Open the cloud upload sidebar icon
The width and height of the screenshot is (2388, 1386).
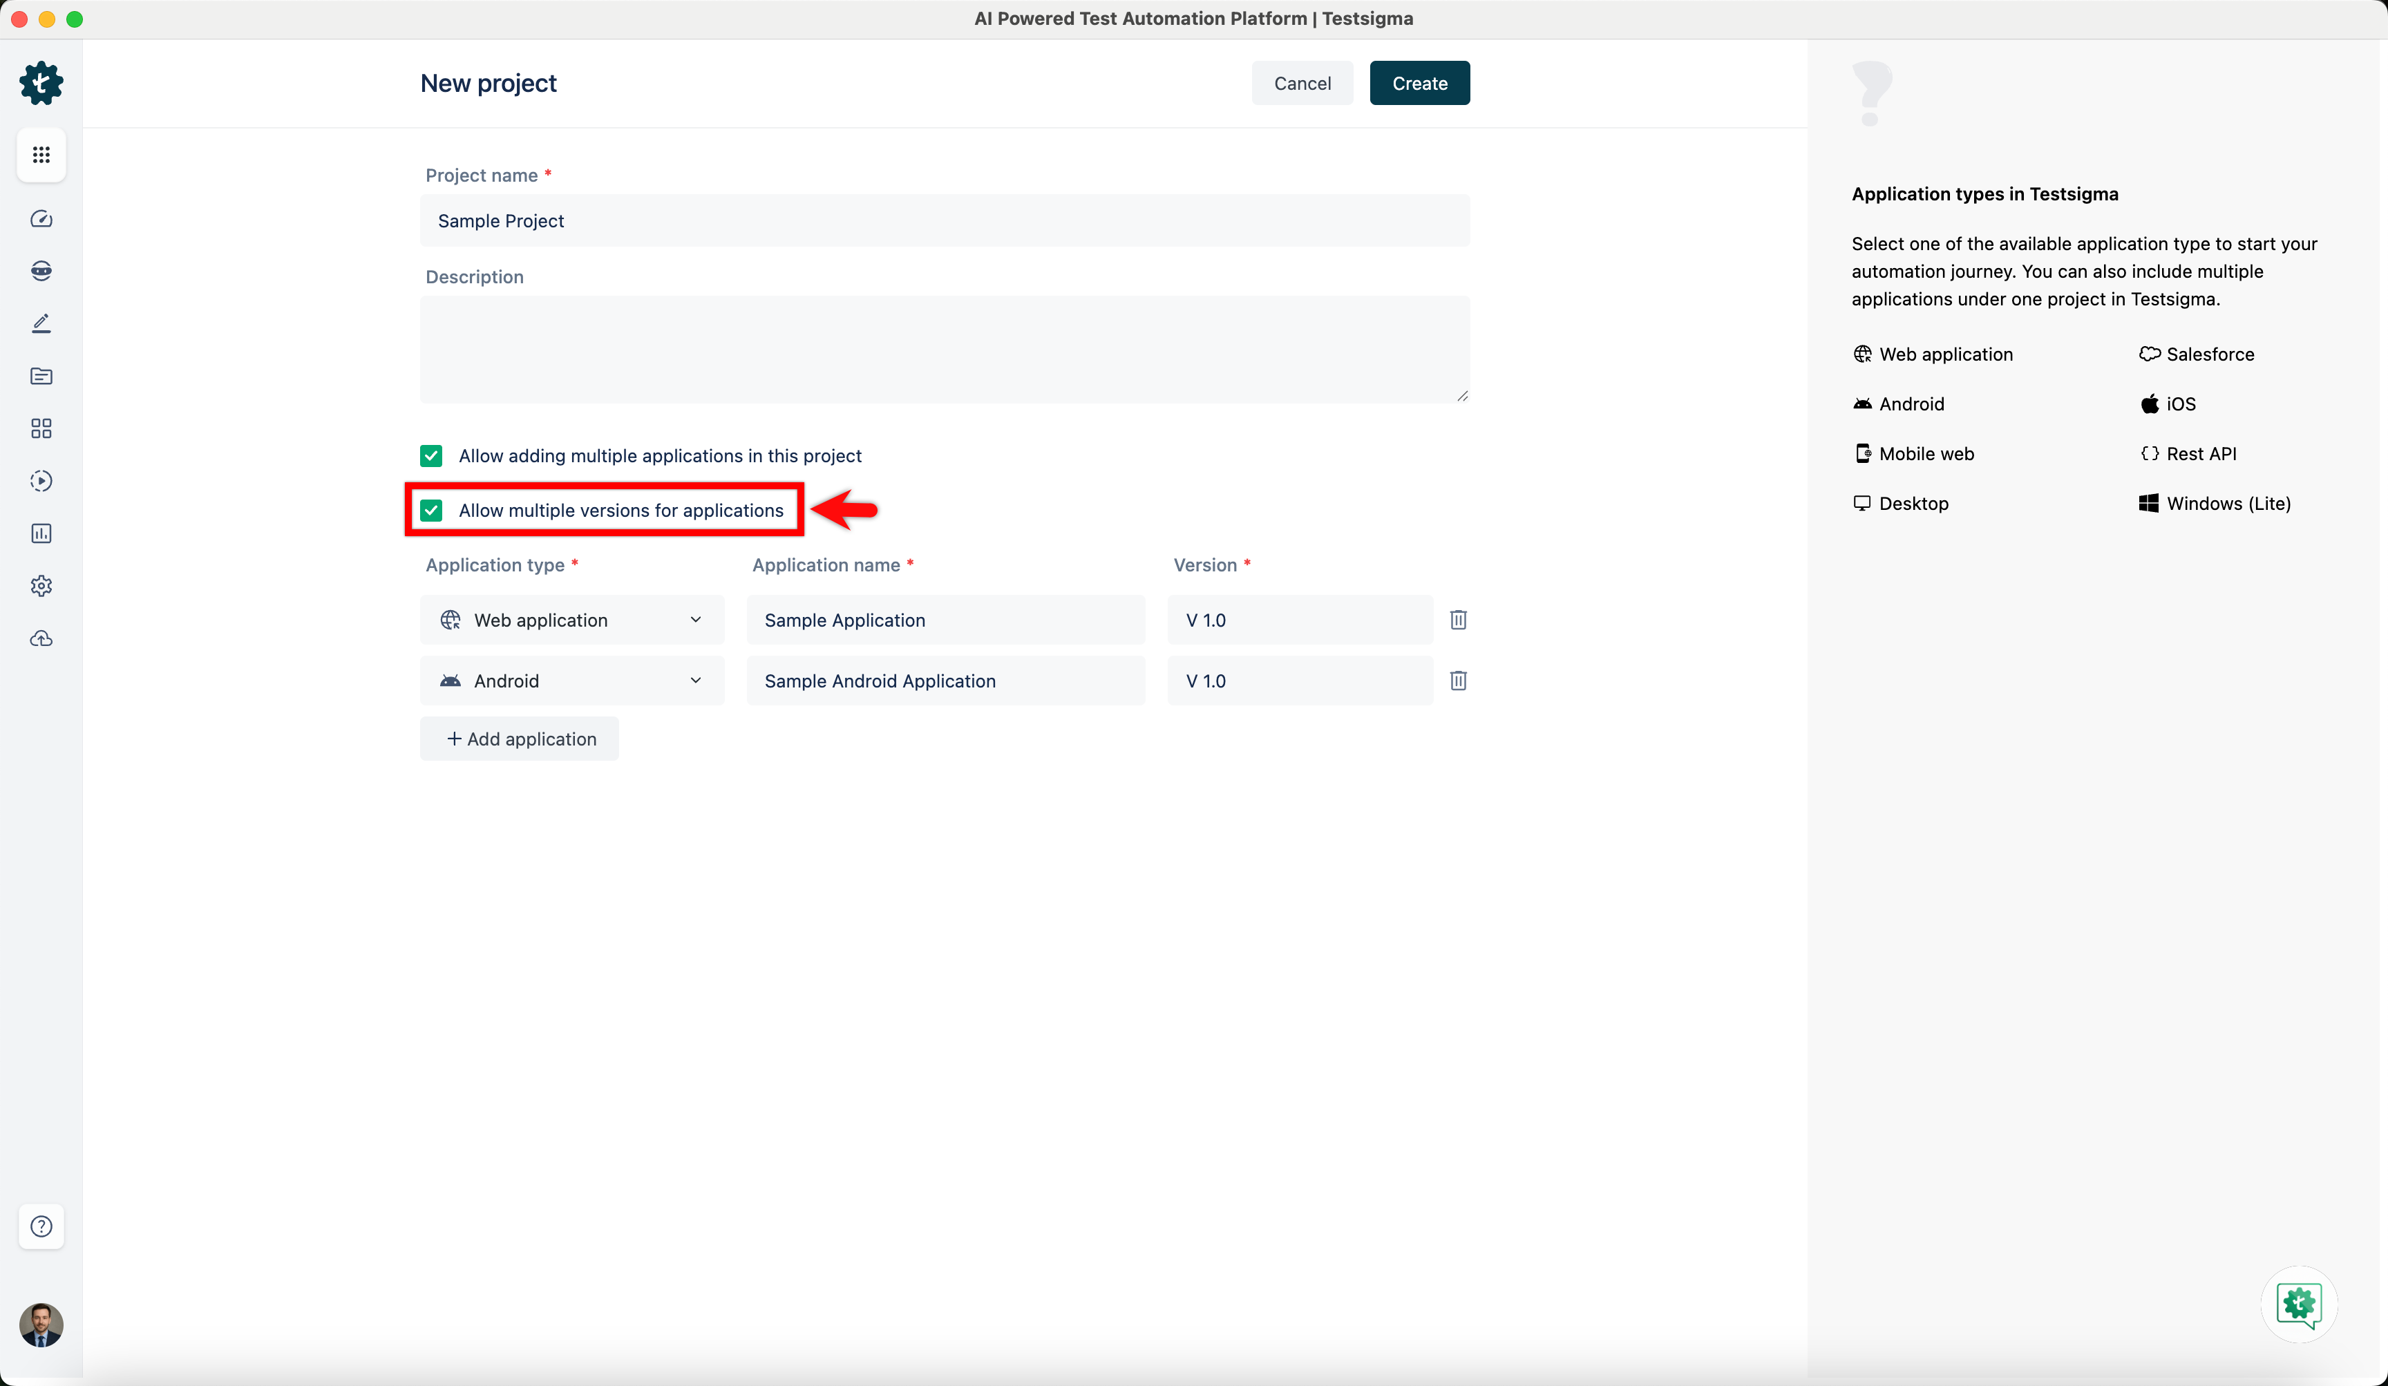41,638
